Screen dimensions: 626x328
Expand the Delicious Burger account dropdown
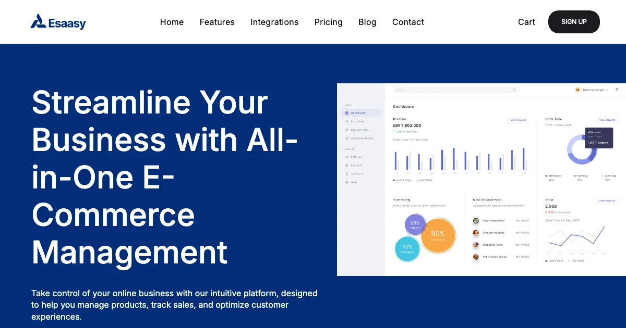[x=592, y=90]
